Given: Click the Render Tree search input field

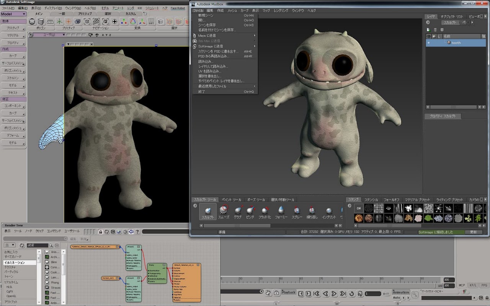Looking at the screenshot, I should (37, 245).
